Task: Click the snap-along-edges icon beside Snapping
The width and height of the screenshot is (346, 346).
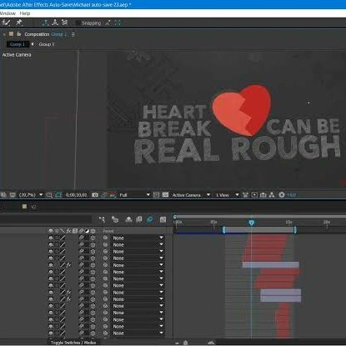Action: 108,23
